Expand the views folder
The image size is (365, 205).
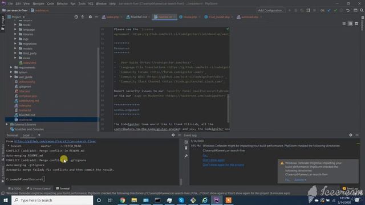pyautogui.click(x=15, y=58)
